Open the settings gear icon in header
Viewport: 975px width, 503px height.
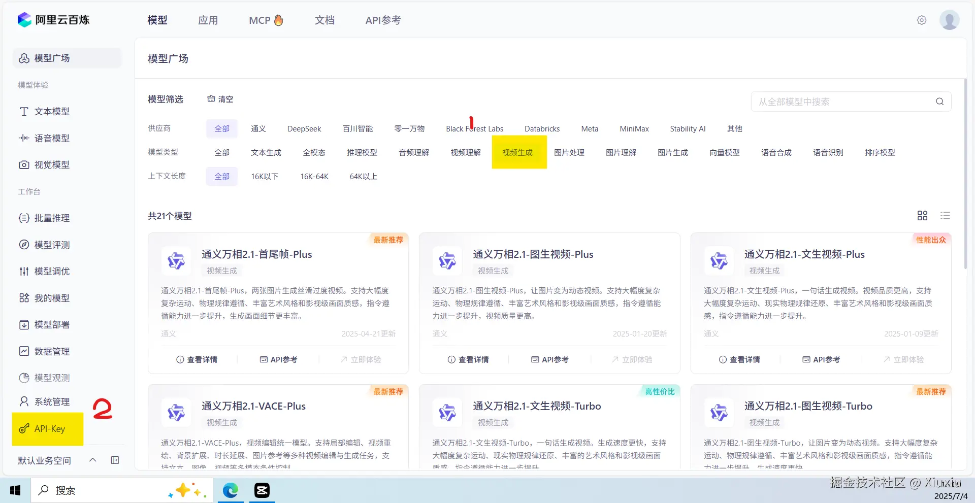coord(922,20)
